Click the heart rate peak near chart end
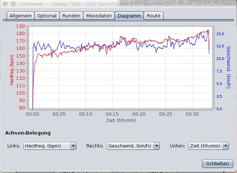 (x=208, y=30)
